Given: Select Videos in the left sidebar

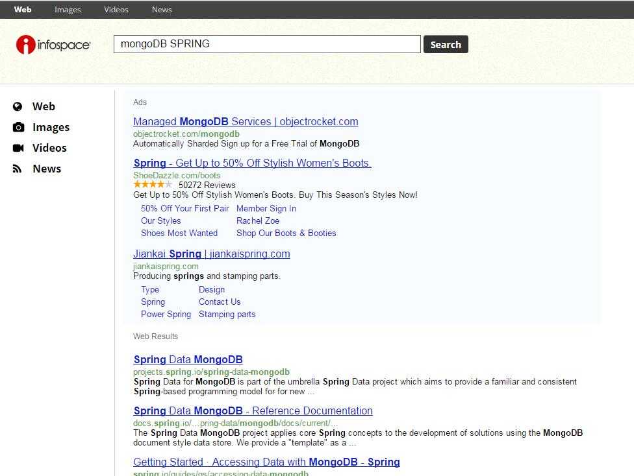Looking at the screenshot, I should pos(49,148).
